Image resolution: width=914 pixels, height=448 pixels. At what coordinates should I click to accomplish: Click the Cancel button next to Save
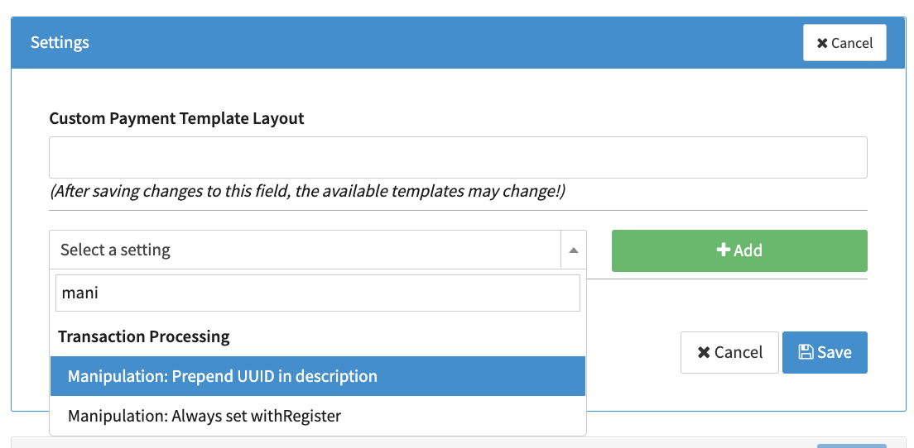[x=729, y=352]
